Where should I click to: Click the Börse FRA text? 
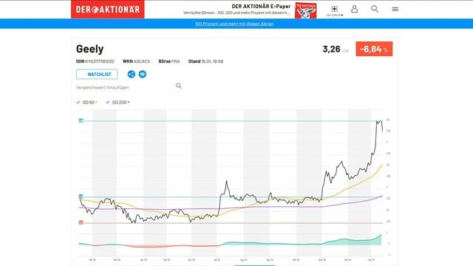point(169,61)
